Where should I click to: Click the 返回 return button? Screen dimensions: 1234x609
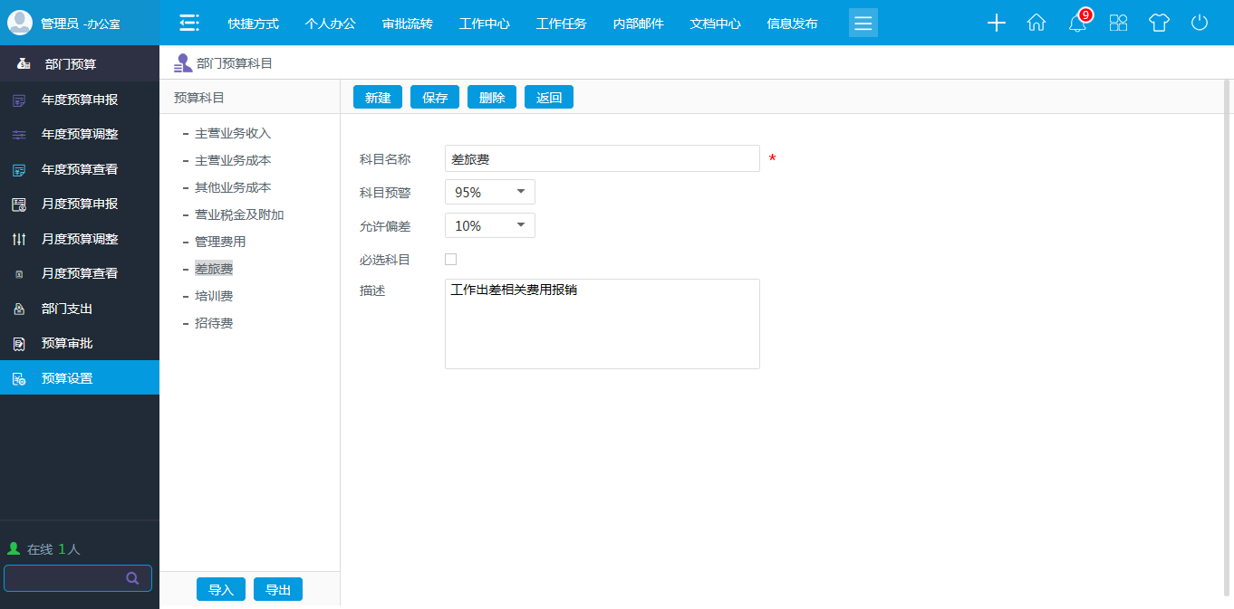click(x=548, y=96)
